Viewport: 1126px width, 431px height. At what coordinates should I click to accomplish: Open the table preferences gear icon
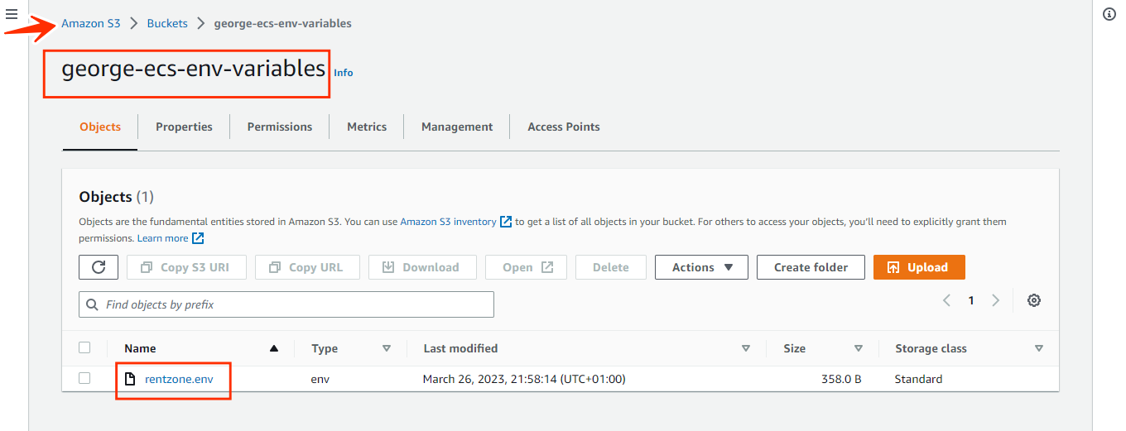[1034, 300]
